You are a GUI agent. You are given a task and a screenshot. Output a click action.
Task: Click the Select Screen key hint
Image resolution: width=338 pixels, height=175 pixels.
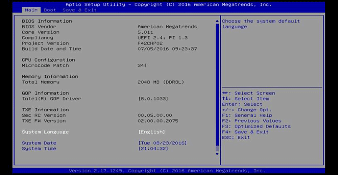click(x=248, y=93)
